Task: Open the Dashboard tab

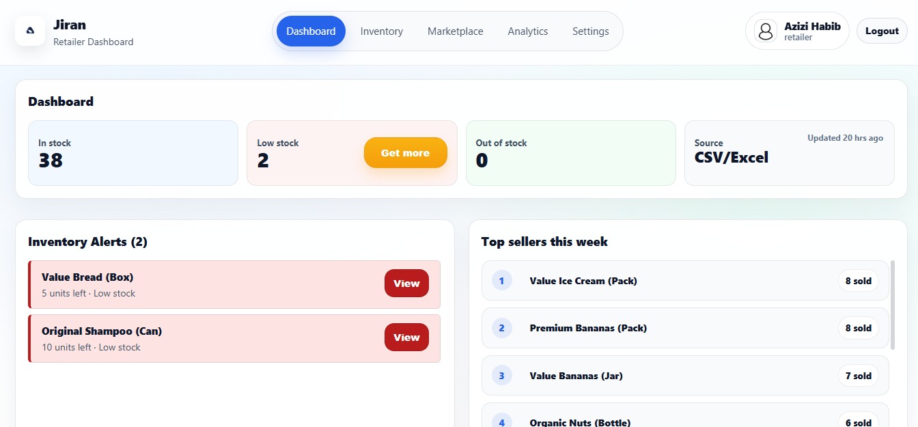Action: (x=311, y=31)
